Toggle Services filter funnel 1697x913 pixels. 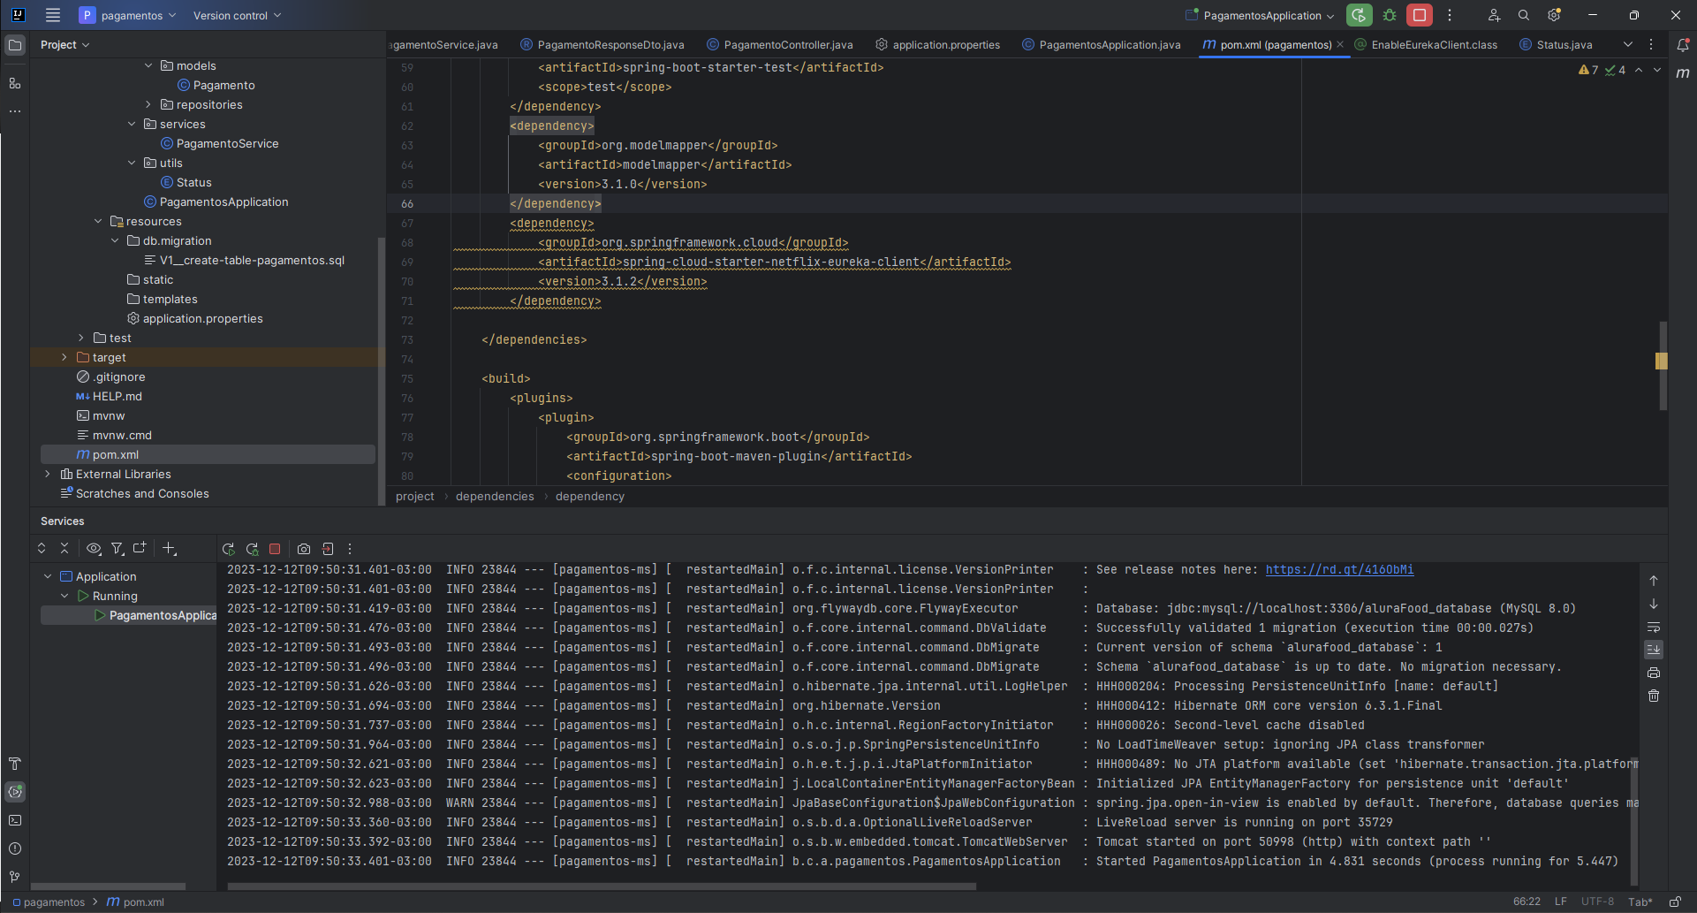coord(117,549)
